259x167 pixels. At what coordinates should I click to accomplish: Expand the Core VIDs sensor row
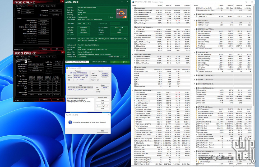pyautogui.click(x=135, y=29)
